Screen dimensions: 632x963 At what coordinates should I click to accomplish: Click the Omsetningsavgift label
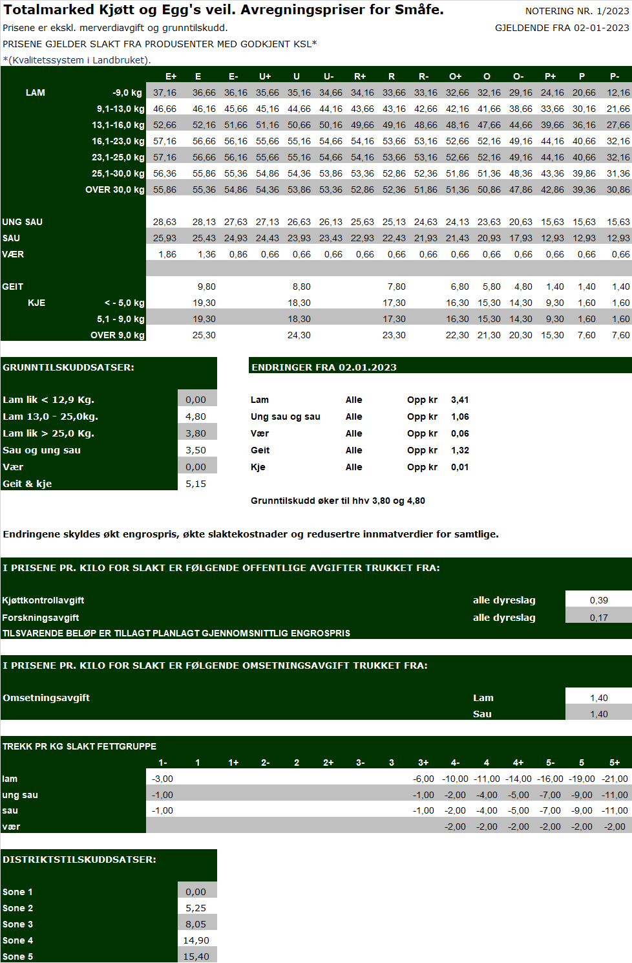(46, 698)
